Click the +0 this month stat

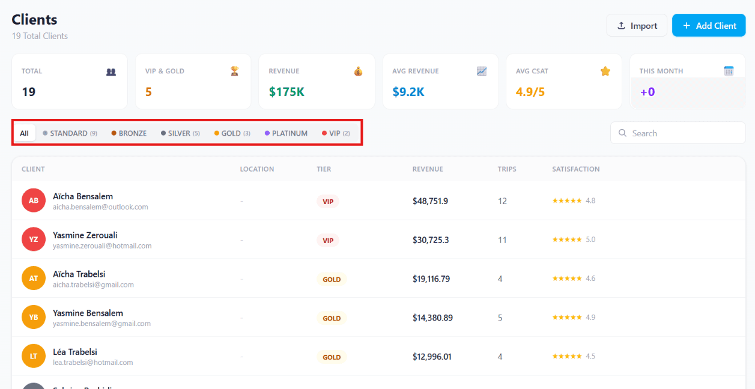[x=647, y=92]
